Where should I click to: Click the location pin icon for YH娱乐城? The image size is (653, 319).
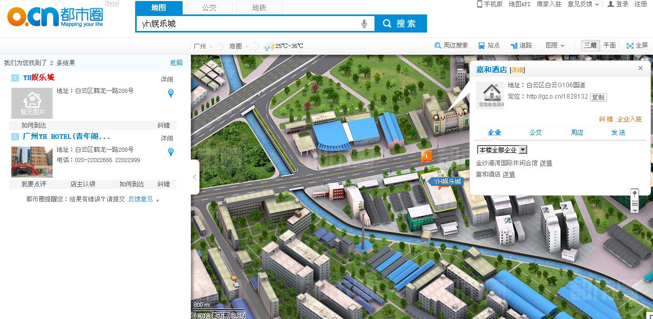[171, 93]
